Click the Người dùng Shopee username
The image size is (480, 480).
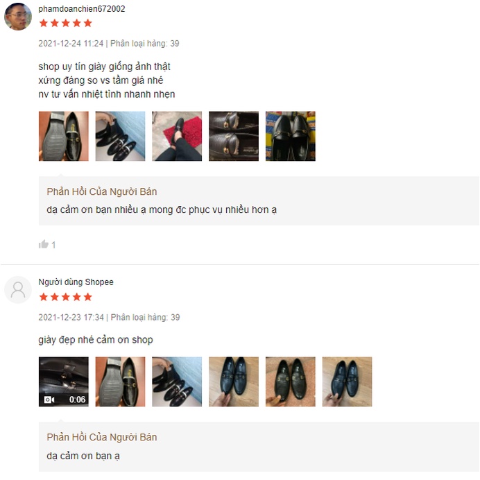pyautogui.click(x=76, y=282)
